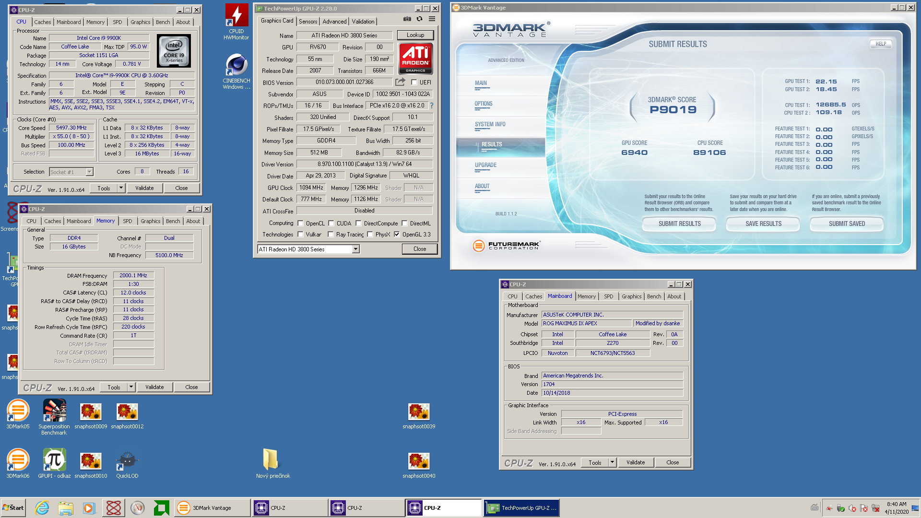Click the ATI Radeon logo in GPU-Z
This screenshot has width=921, height=518.
[x=415, y=59]
